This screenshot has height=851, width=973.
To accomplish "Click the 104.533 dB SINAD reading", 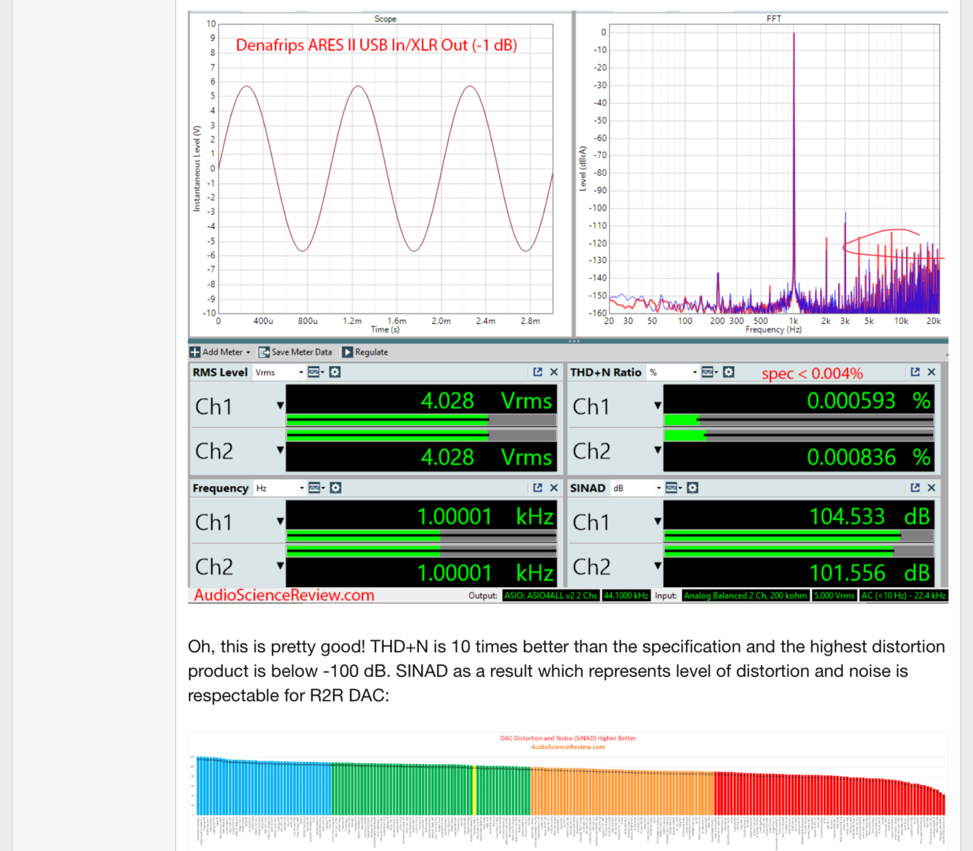I will click(x=870, y=516).
